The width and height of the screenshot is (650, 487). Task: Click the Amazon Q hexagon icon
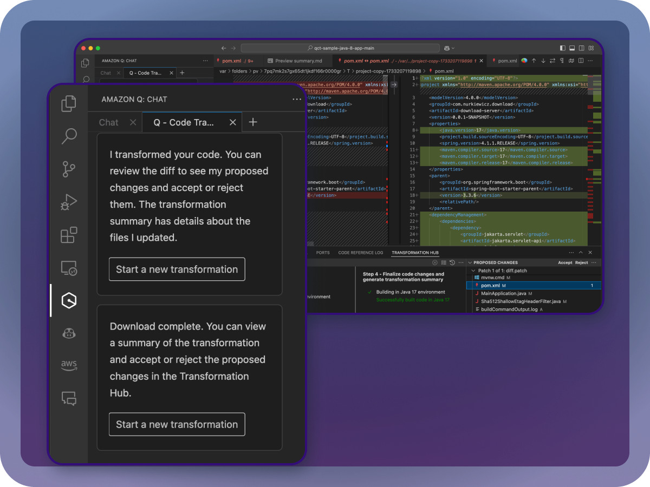pos(68,300)
